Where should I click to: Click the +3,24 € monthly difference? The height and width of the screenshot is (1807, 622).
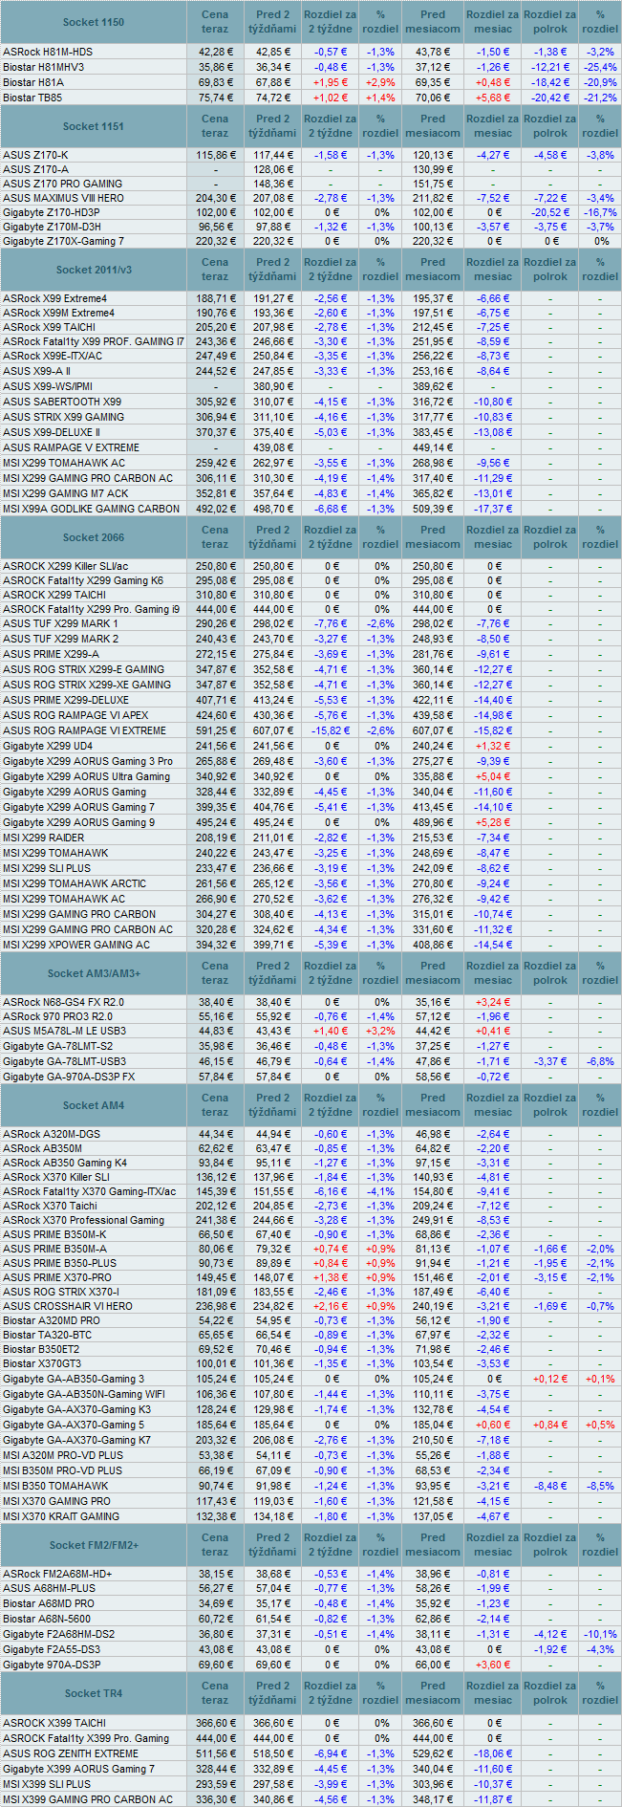pos(493,1002)
